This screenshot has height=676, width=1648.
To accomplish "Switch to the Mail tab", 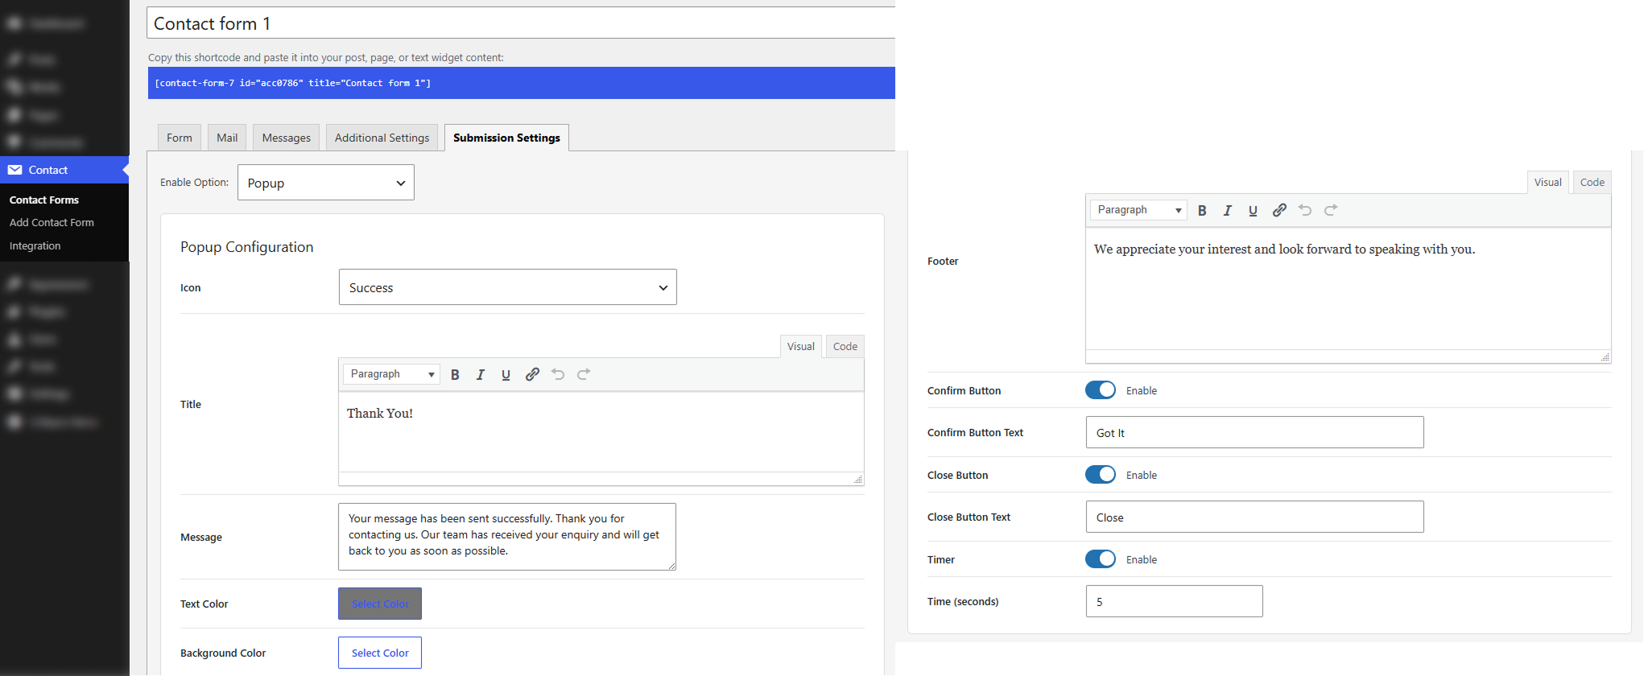I will point(227,138).
